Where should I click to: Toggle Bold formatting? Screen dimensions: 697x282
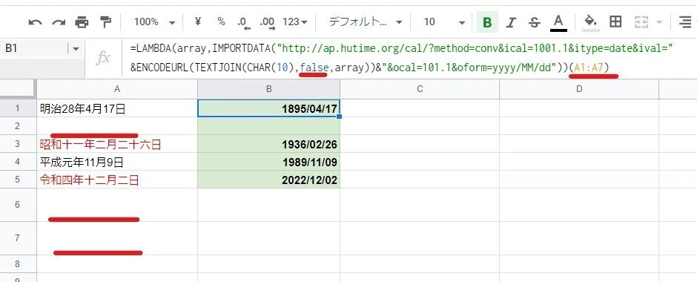tap(488, 22)
